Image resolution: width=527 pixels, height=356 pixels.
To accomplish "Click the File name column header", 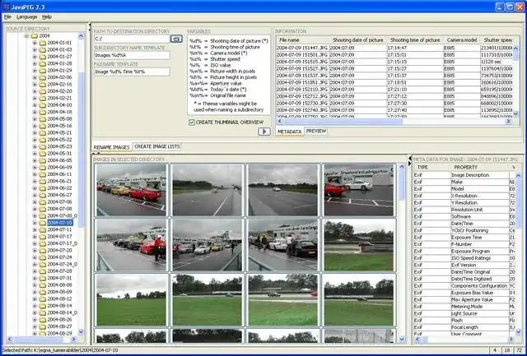I will coord(302,40).
